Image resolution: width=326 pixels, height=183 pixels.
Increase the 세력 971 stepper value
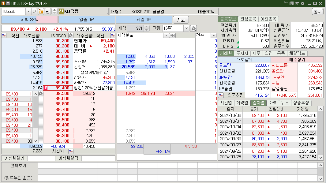(146, 27)
